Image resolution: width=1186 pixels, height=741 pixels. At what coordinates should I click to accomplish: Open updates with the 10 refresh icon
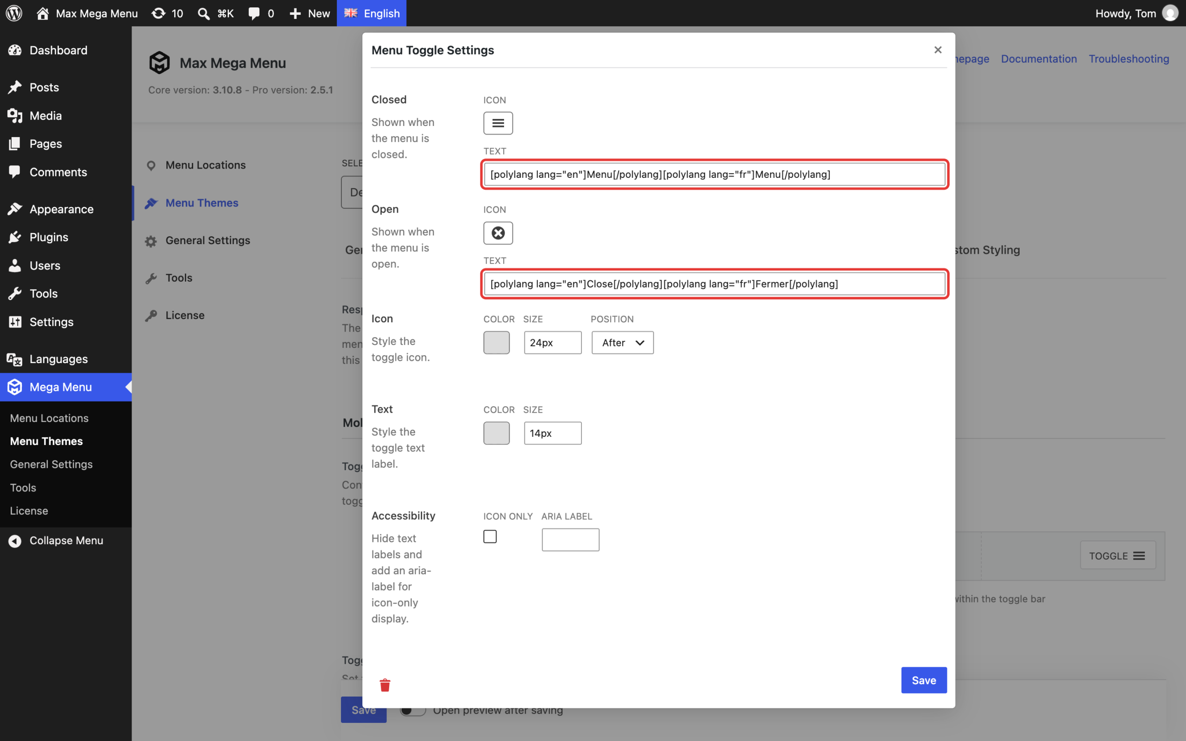click(167, 13)
